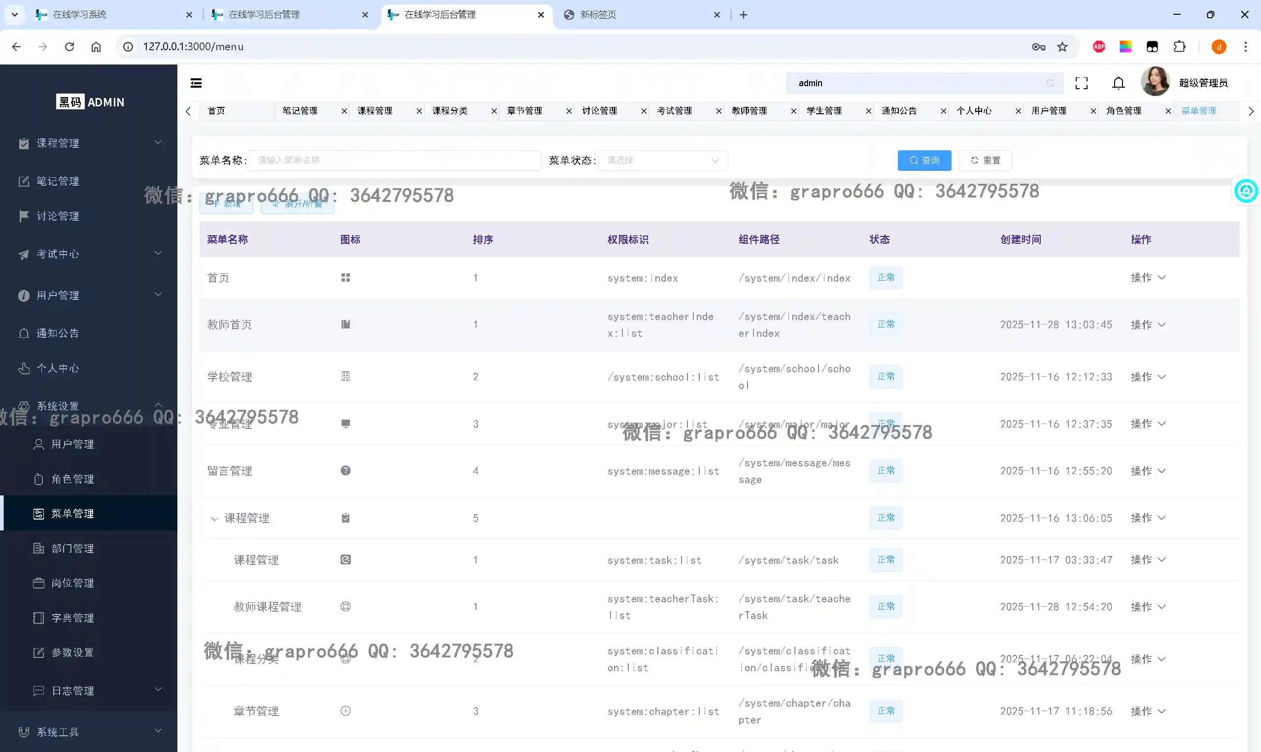This screenshot has width=1261, height=752.
Task: Click the sidebar collapse hamburger icon
Action: tap(196, 83)
